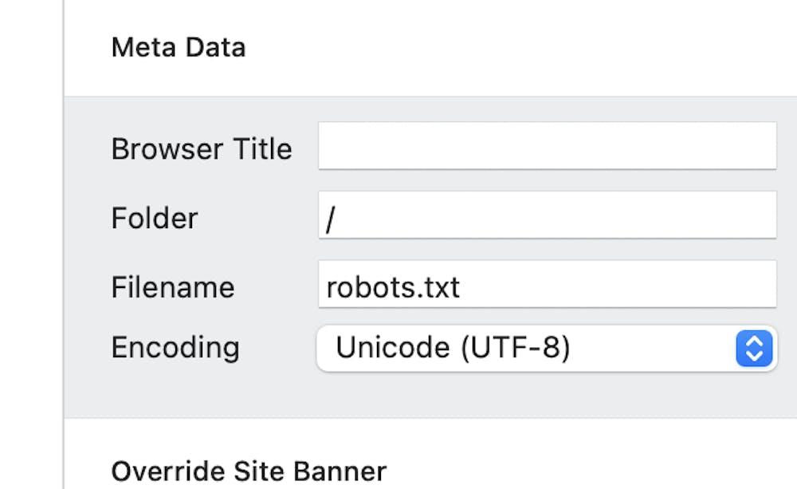The image size is (797, 489).
Task: Click the Override Site Banner section heading
Action: (x=249, y=471)
